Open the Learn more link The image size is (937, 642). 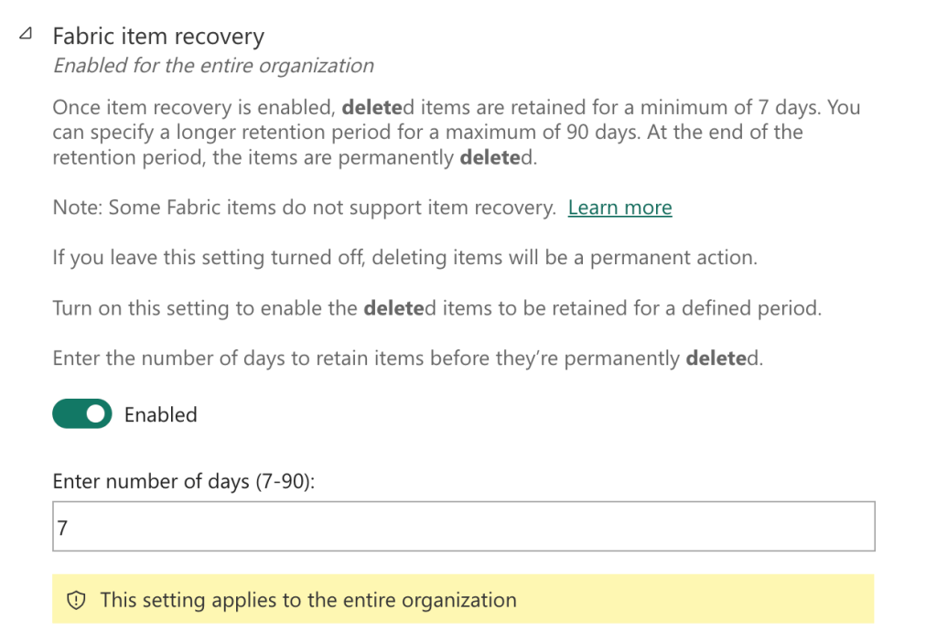click(x=619, y=208)
